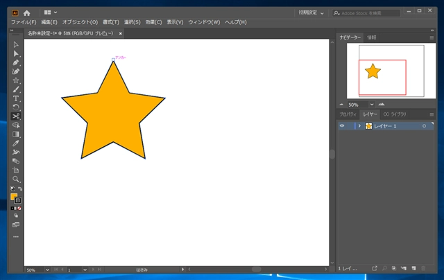Open the 効果(C) menu
The width and height of the screenshot is (444, 280).
[153, 22]
